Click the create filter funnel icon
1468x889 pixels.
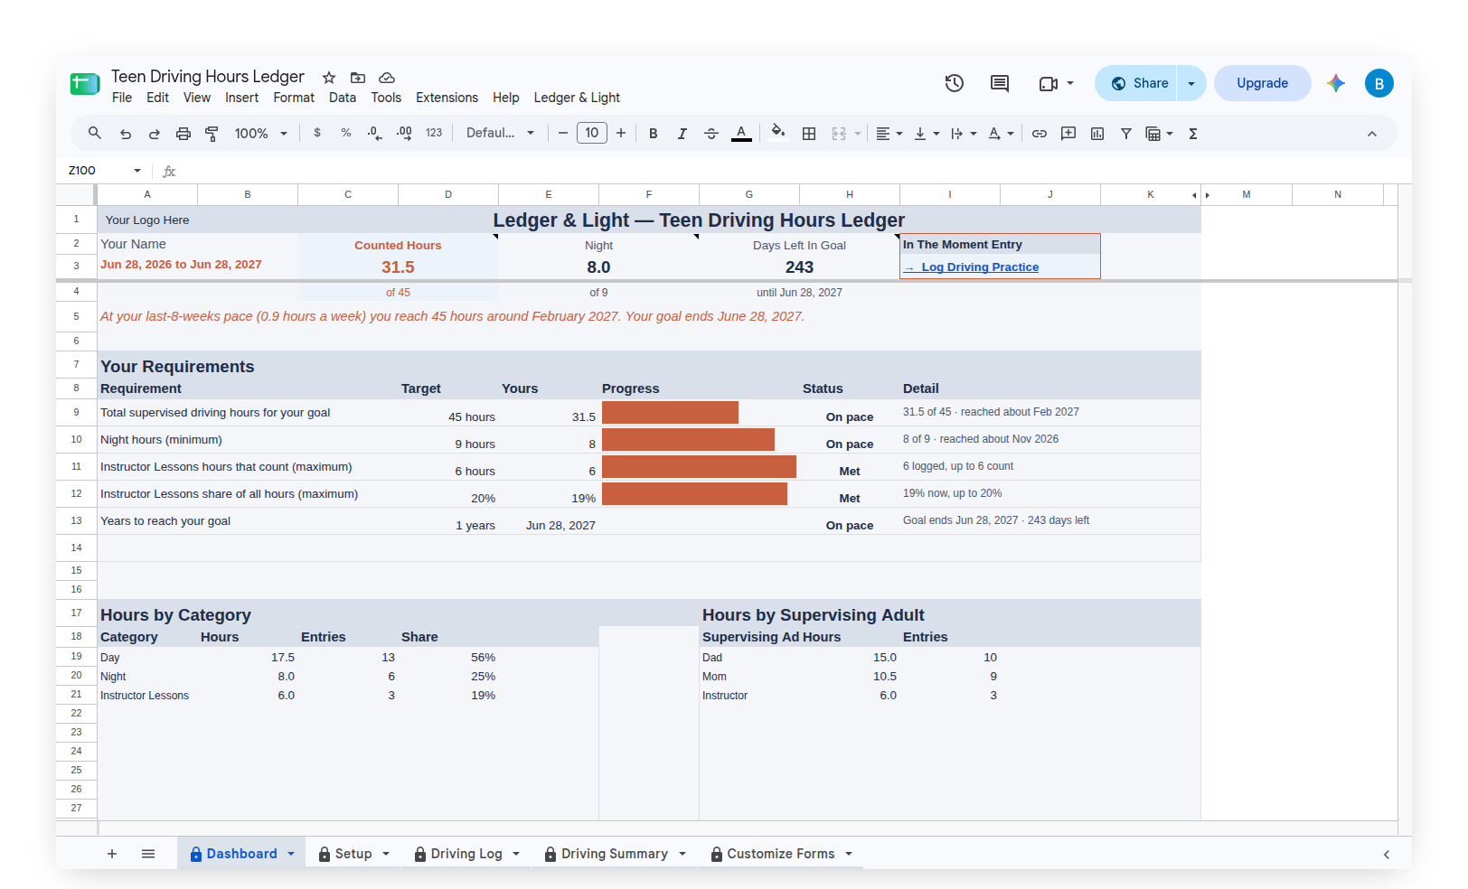click(1126, 134)
